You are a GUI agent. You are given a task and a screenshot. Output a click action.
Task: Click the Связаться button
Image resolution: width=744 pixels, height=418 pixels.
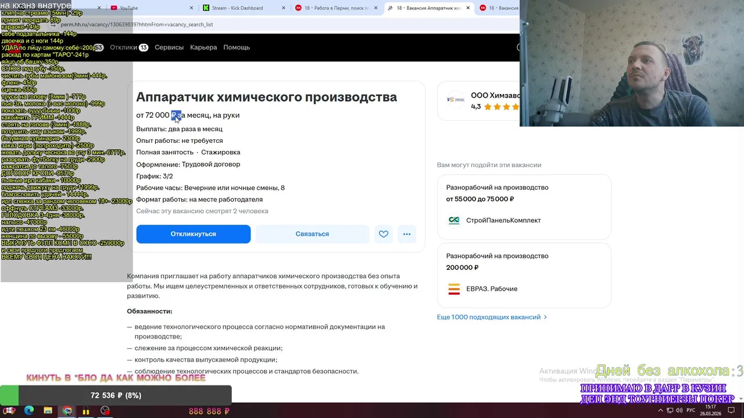click(x=312, y=234)
